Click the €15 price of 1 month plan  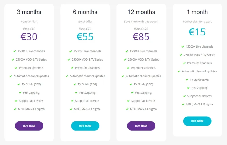pyautogui.click(x=197, y=32)
